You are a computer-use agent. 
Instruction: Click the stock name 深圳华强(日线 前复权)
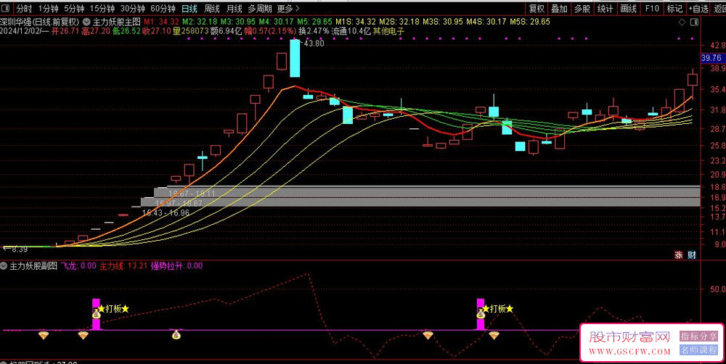39,22
